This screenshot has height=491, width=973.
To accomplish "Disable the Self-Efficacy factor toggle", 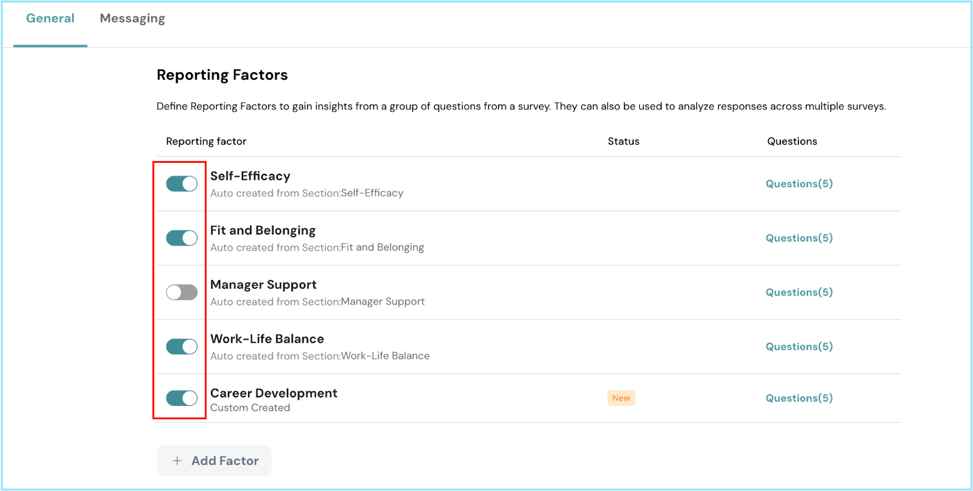I will click(x=182, y=184).
